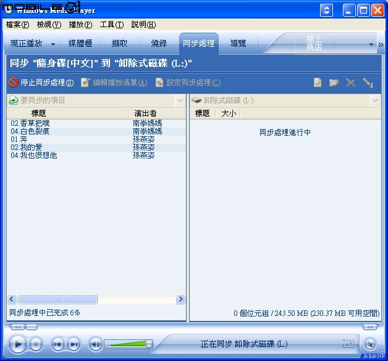Click the 243.50 MB free space status text

[x=306, y=313]
